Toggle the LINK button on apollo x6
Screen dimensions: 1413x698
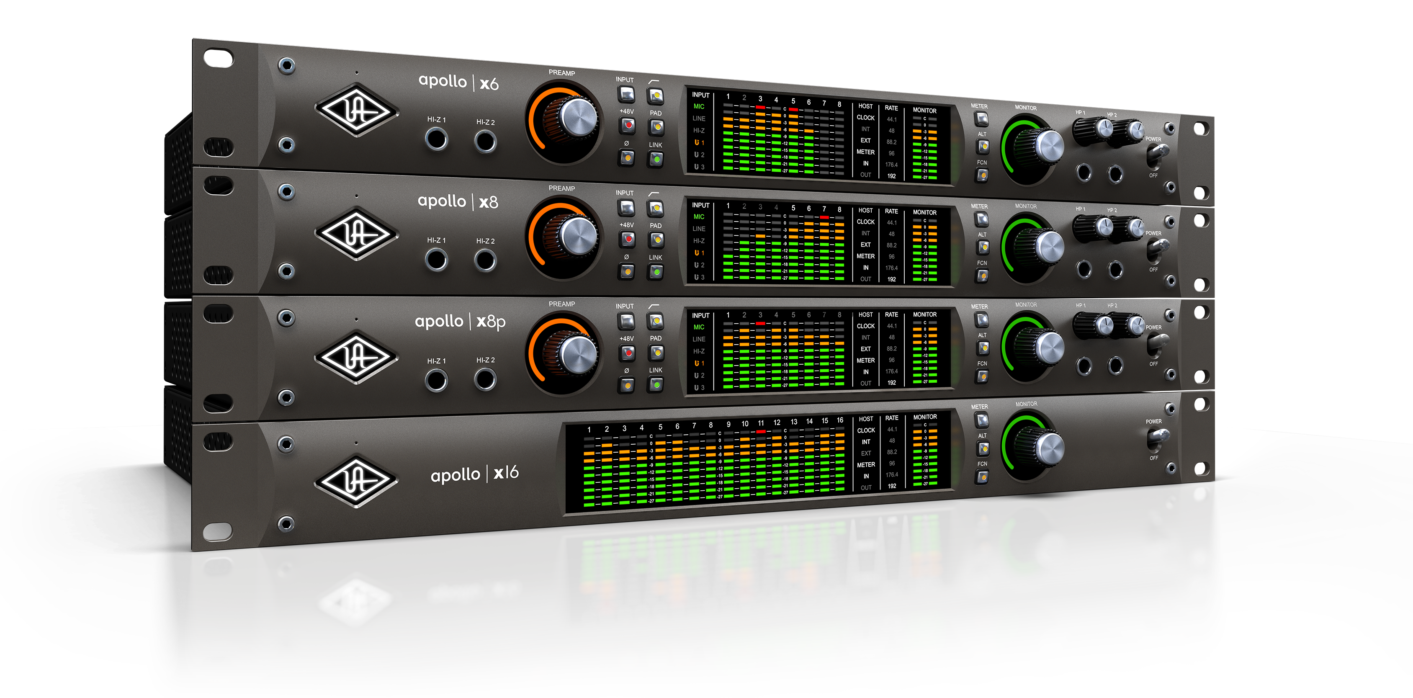(656, 159)
